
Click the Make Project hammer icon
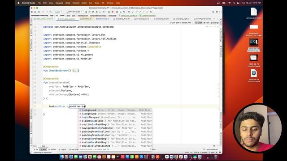point(51,12)
